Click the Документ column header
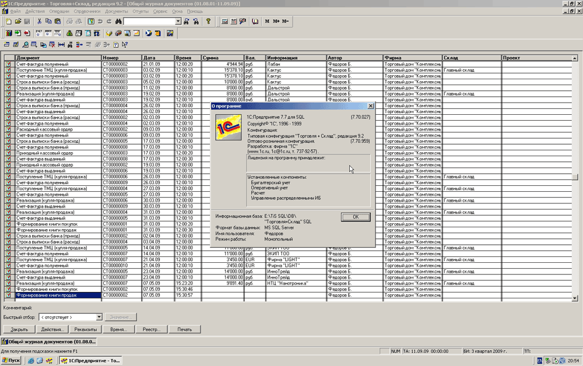Viewport: 583px width, 366px height. (x=57, y=58)
